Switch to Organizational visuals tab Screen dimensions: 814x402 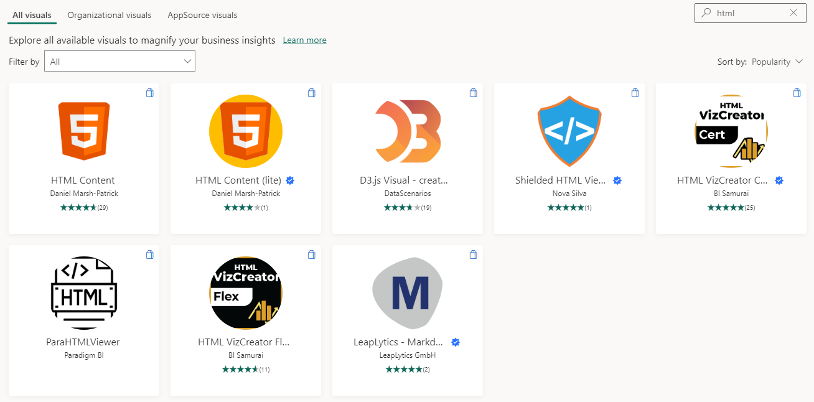[x=110, y=15]
